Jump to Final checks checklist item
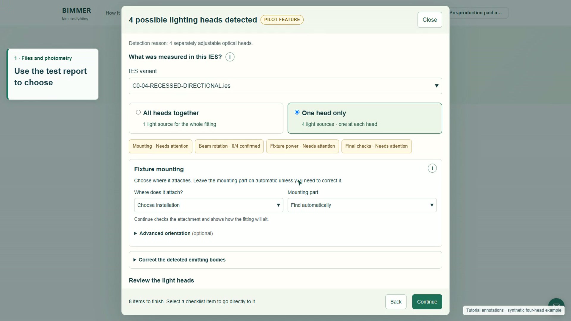571x321 pixels. tap(377, 146)
